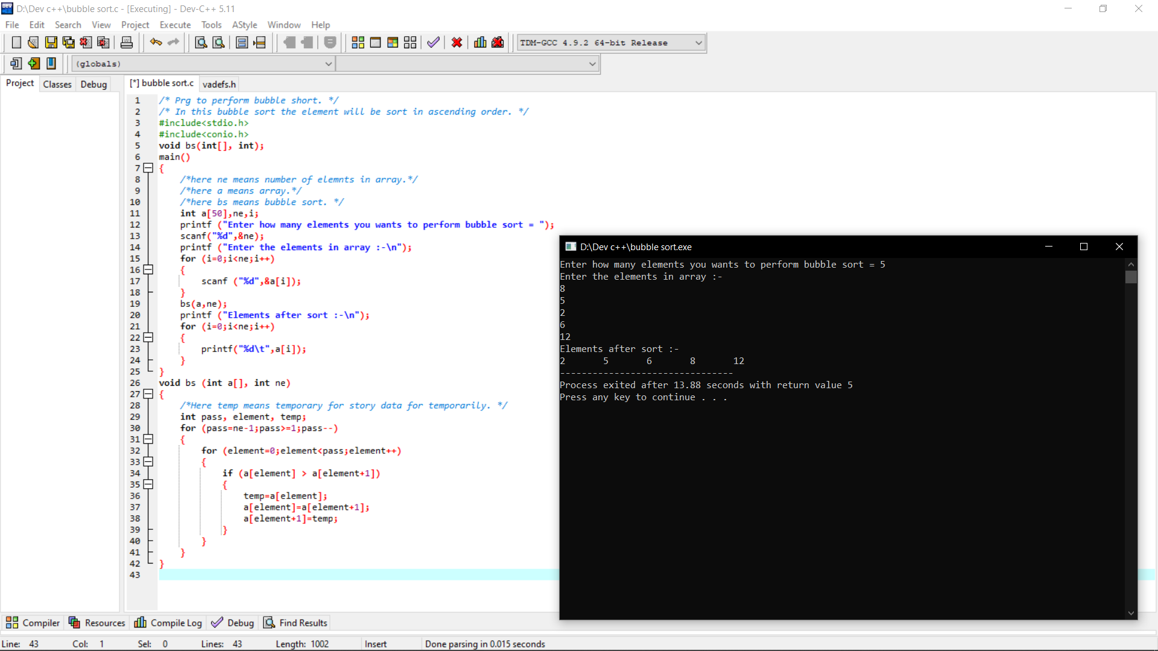The width and height of the screenshot is (1158, 651).
Task: Open the bottom Debug panel tab
Action: 233,623
